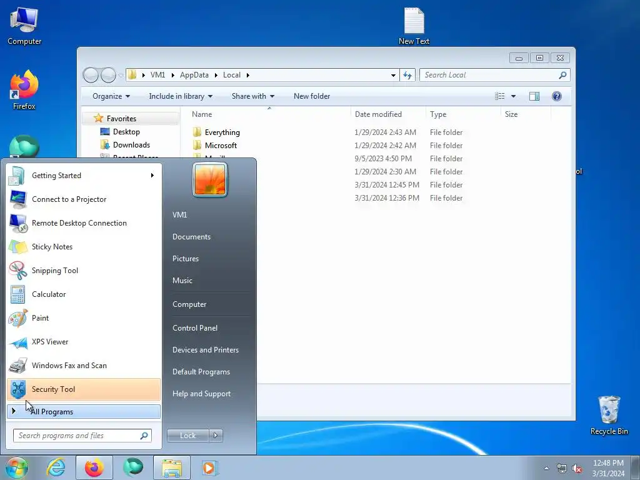Switch to Firefox in taskbar
Image resolution: width=640 pixels, height=480 pixels.
click(94, 467)
